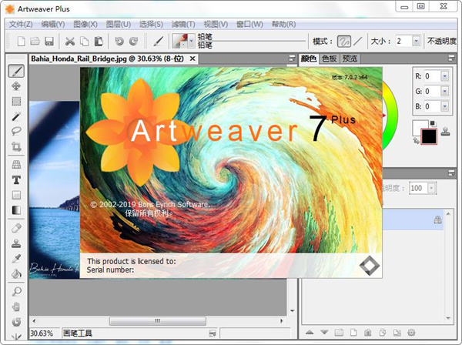Open the 帮助(R) menu
The image size is (462, 345).
point(283,24)
